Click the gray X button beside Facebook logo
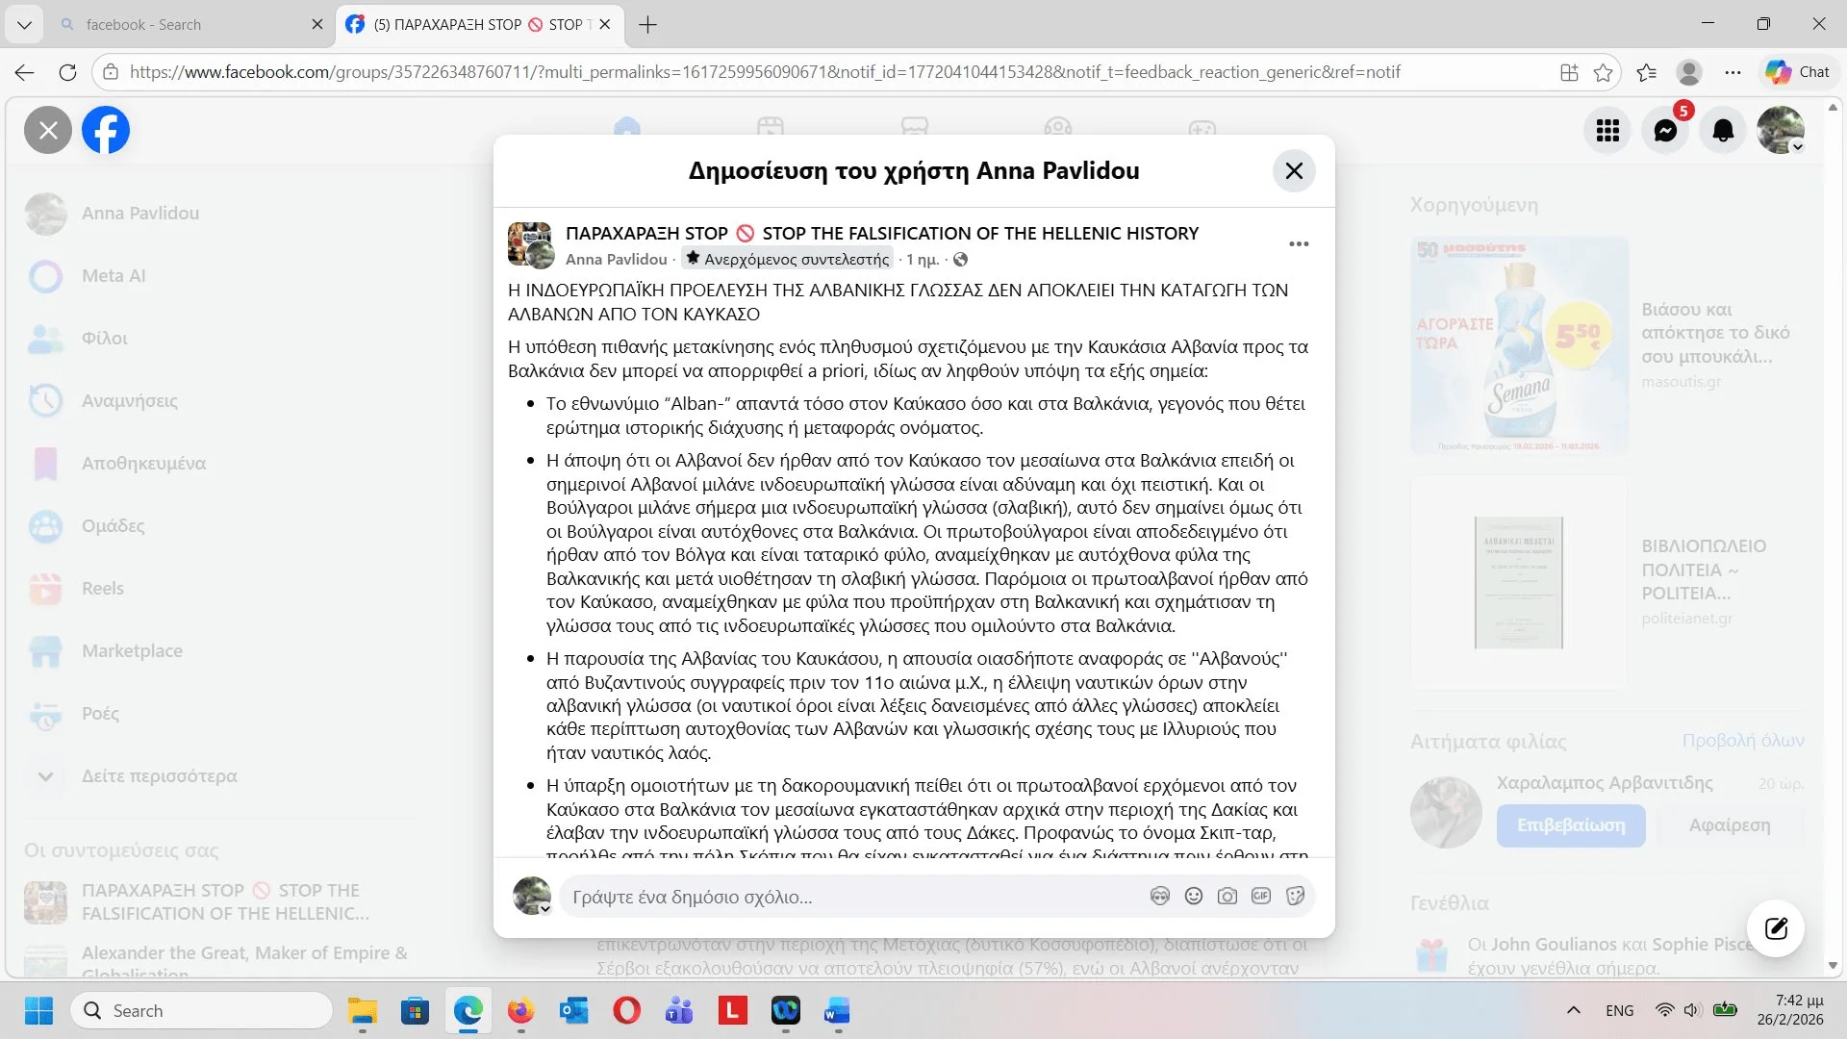Screen dimensions: 1847x1039 pos(48,130)
